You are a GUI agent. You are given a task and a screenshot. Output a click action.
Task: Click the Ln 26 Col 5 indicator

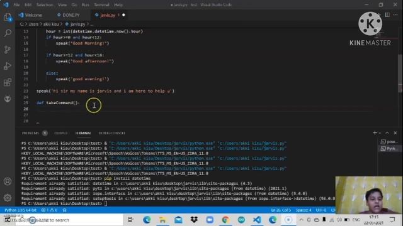pos(281,210)
